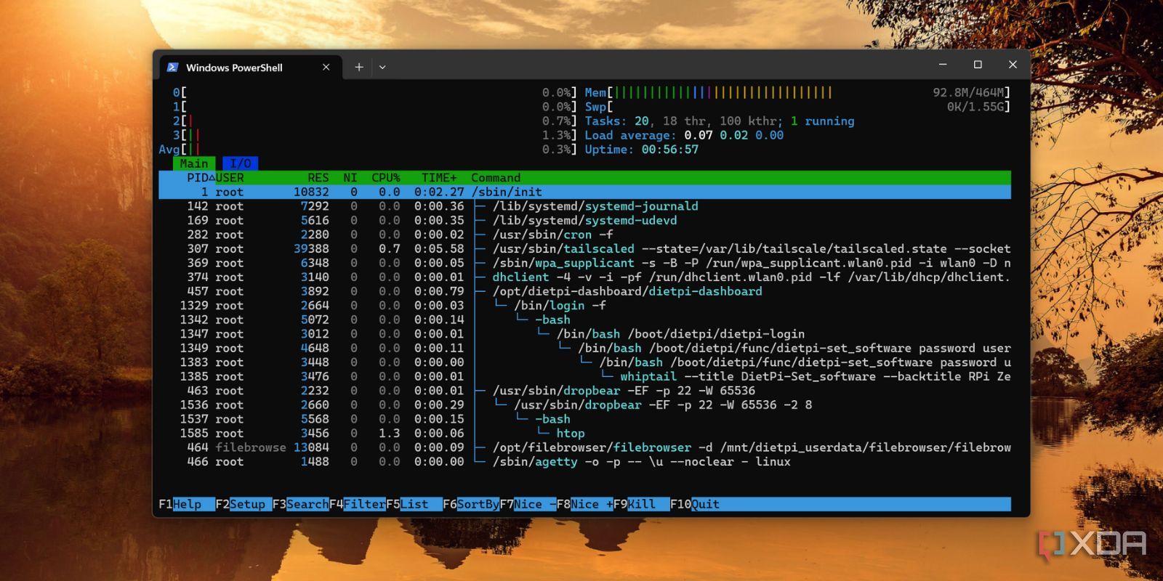Select the whiptail process row

click(x=584, y=376)
